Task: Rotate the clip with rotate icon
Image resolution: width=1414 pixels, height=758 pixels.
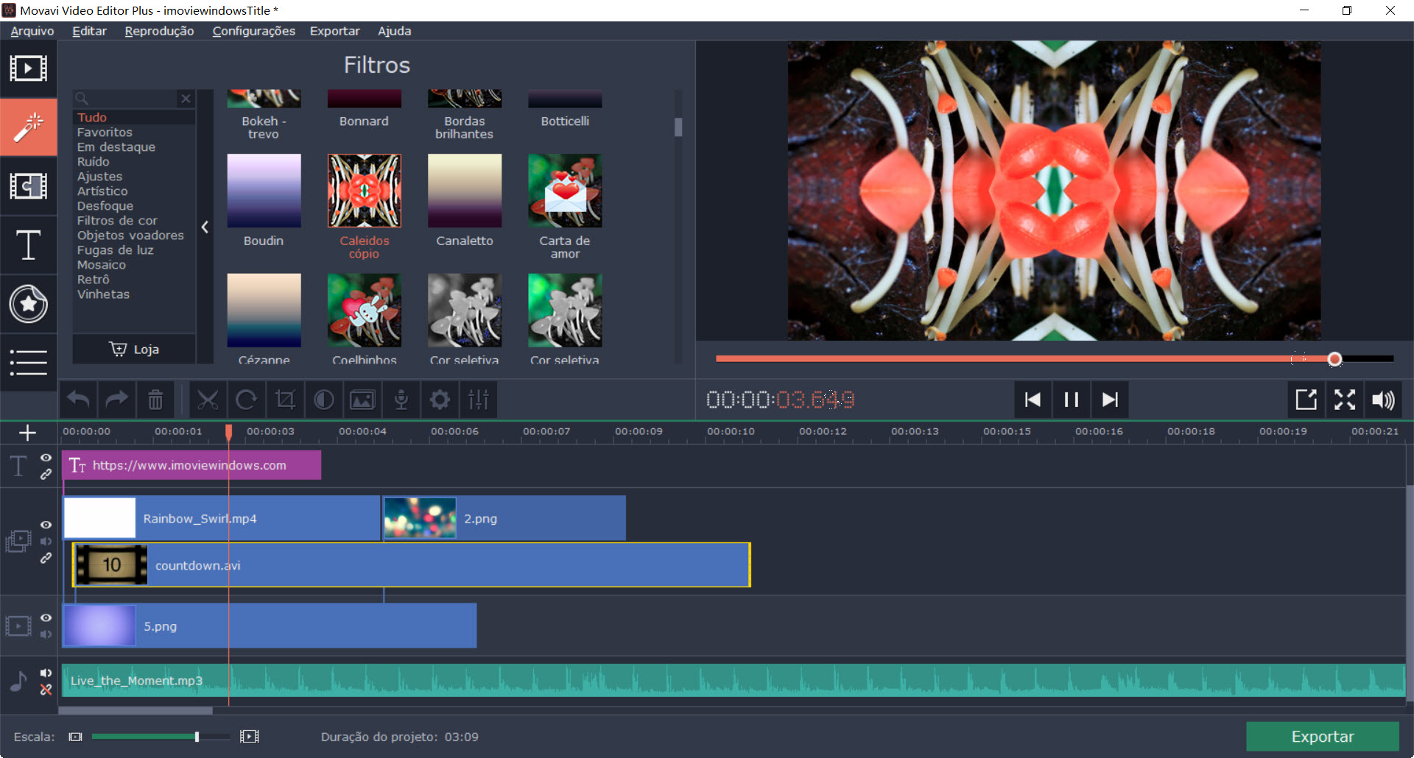Action: click(x=246, y=400)
